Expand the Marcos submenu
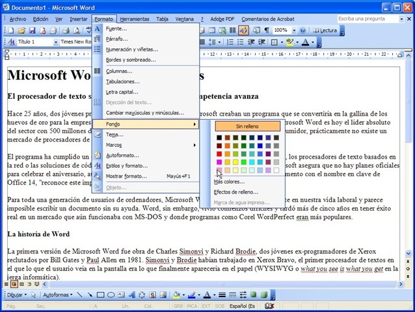 pos(145,145)
